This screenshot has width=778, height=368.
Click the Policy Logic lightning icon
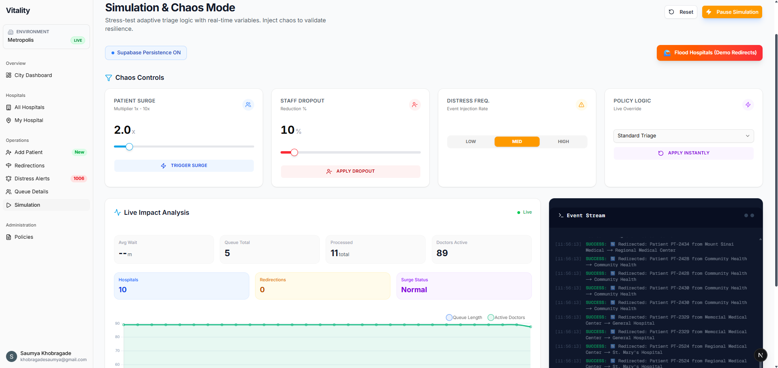coord(748,105)
